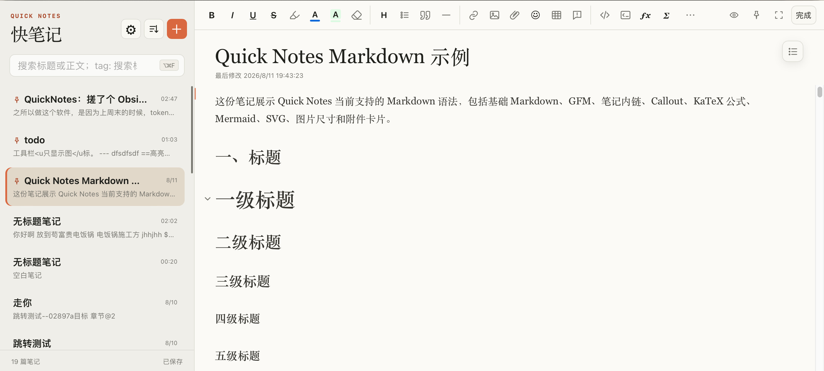Click the 三级标题 heading
824x371 pixels.
pos(243,281)
